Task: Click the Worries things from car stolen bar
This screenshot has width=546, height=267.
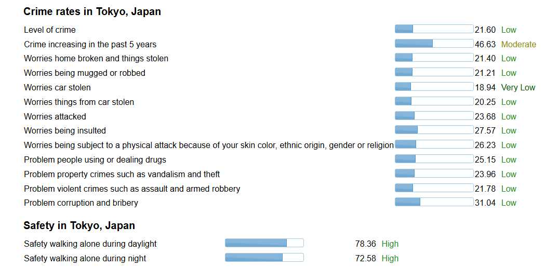Action: (434, 101)
